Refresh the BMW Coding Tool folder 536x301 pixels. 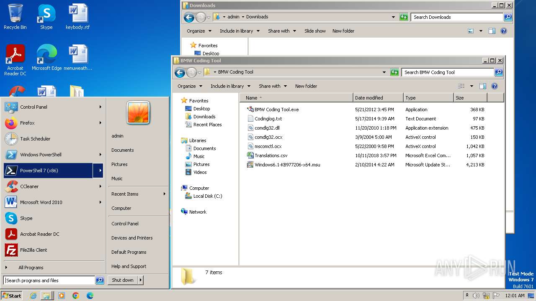pyautogui.click(x=394, y=72)
